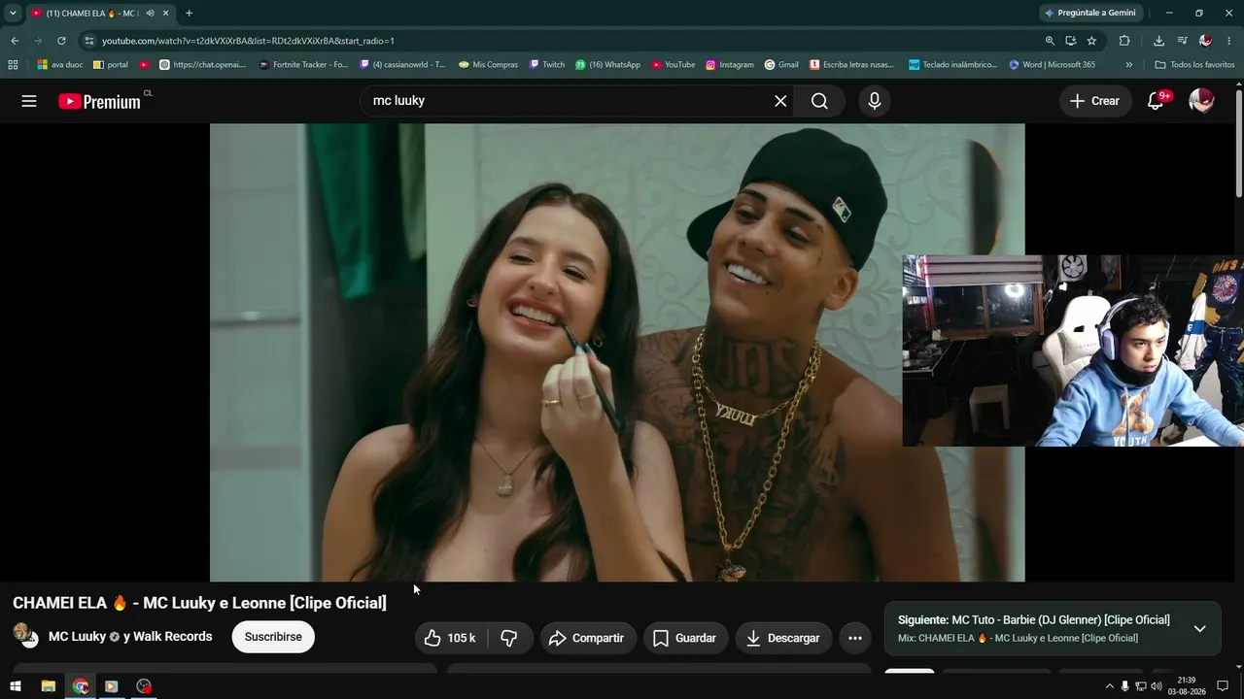Click the YouTube page vertical scrollbar
This screenshot has height=699, width=1244.
1238,146
